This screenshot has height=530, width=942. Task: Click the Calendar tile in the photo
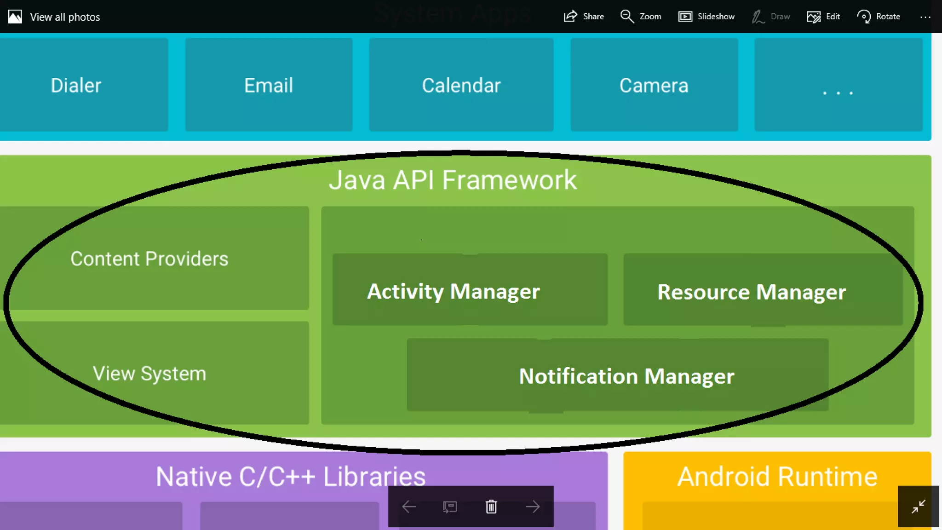(x=461, y=85)
